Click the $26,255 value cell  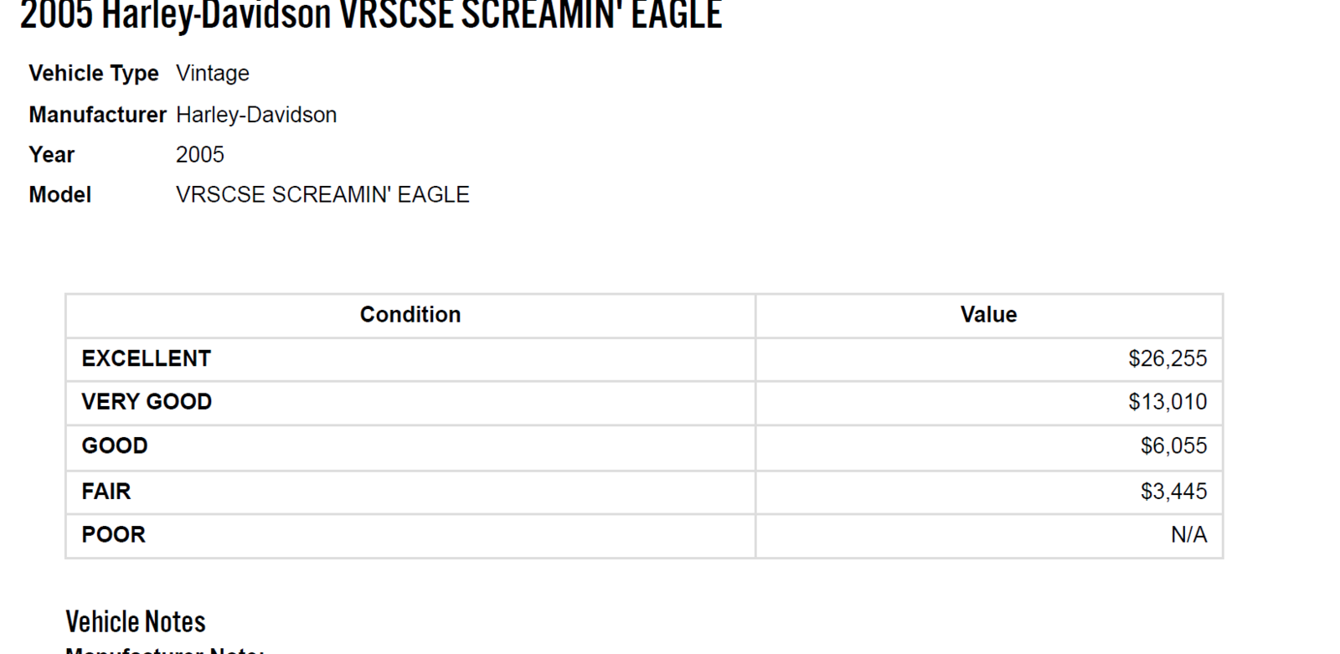pyautogui.click(x=1167, y=358)
